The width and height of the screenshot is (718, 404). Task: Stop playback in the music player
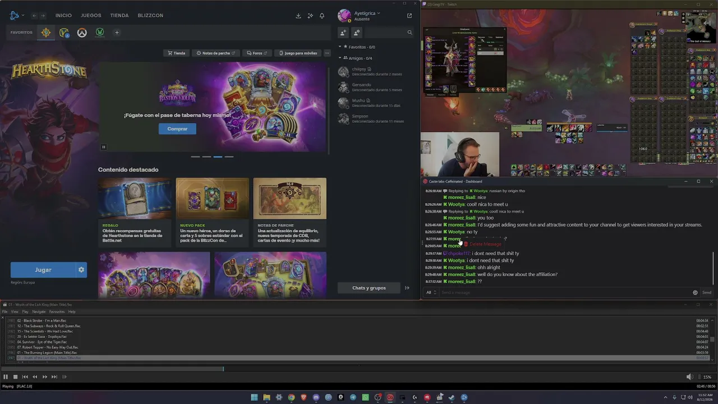(x=15, y=377)
